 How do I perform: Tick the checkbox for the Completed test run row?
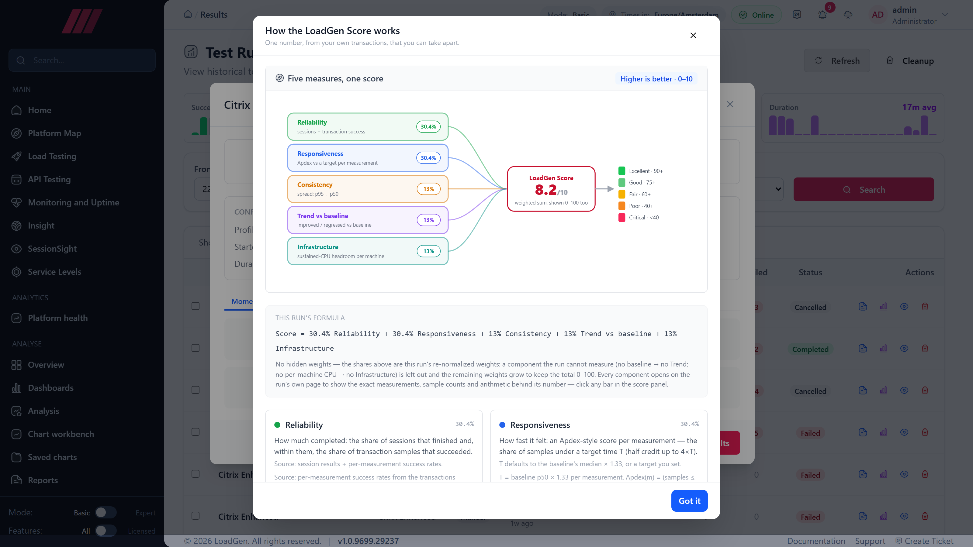[195, 348]
